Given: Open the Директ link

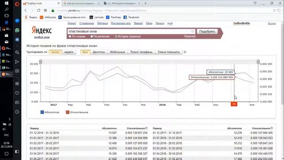Looking at the screenshot, I should (72, 24).
